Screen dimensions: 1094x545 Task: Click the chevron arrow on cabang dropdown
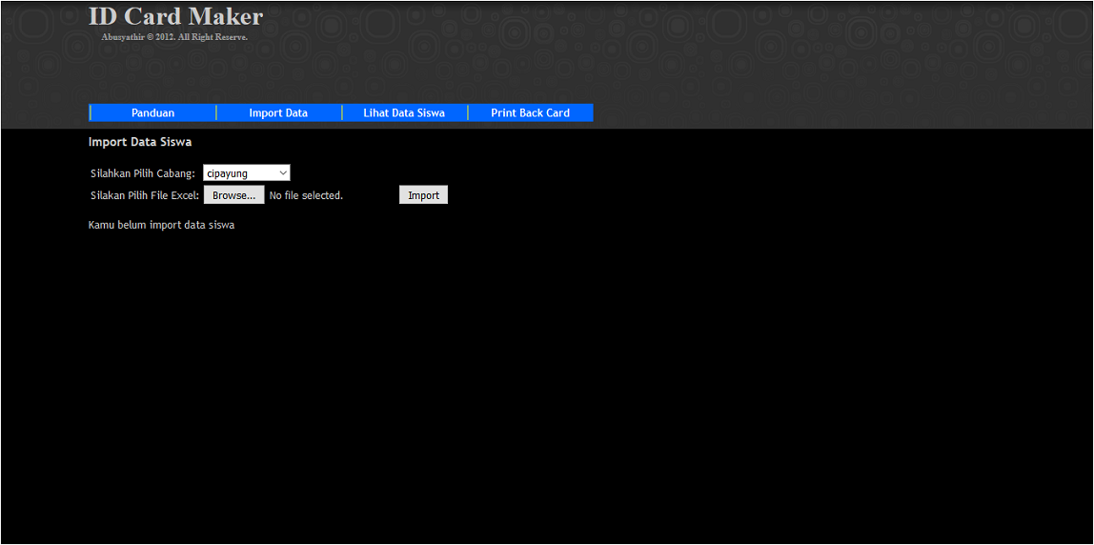(x=283, y=173)
